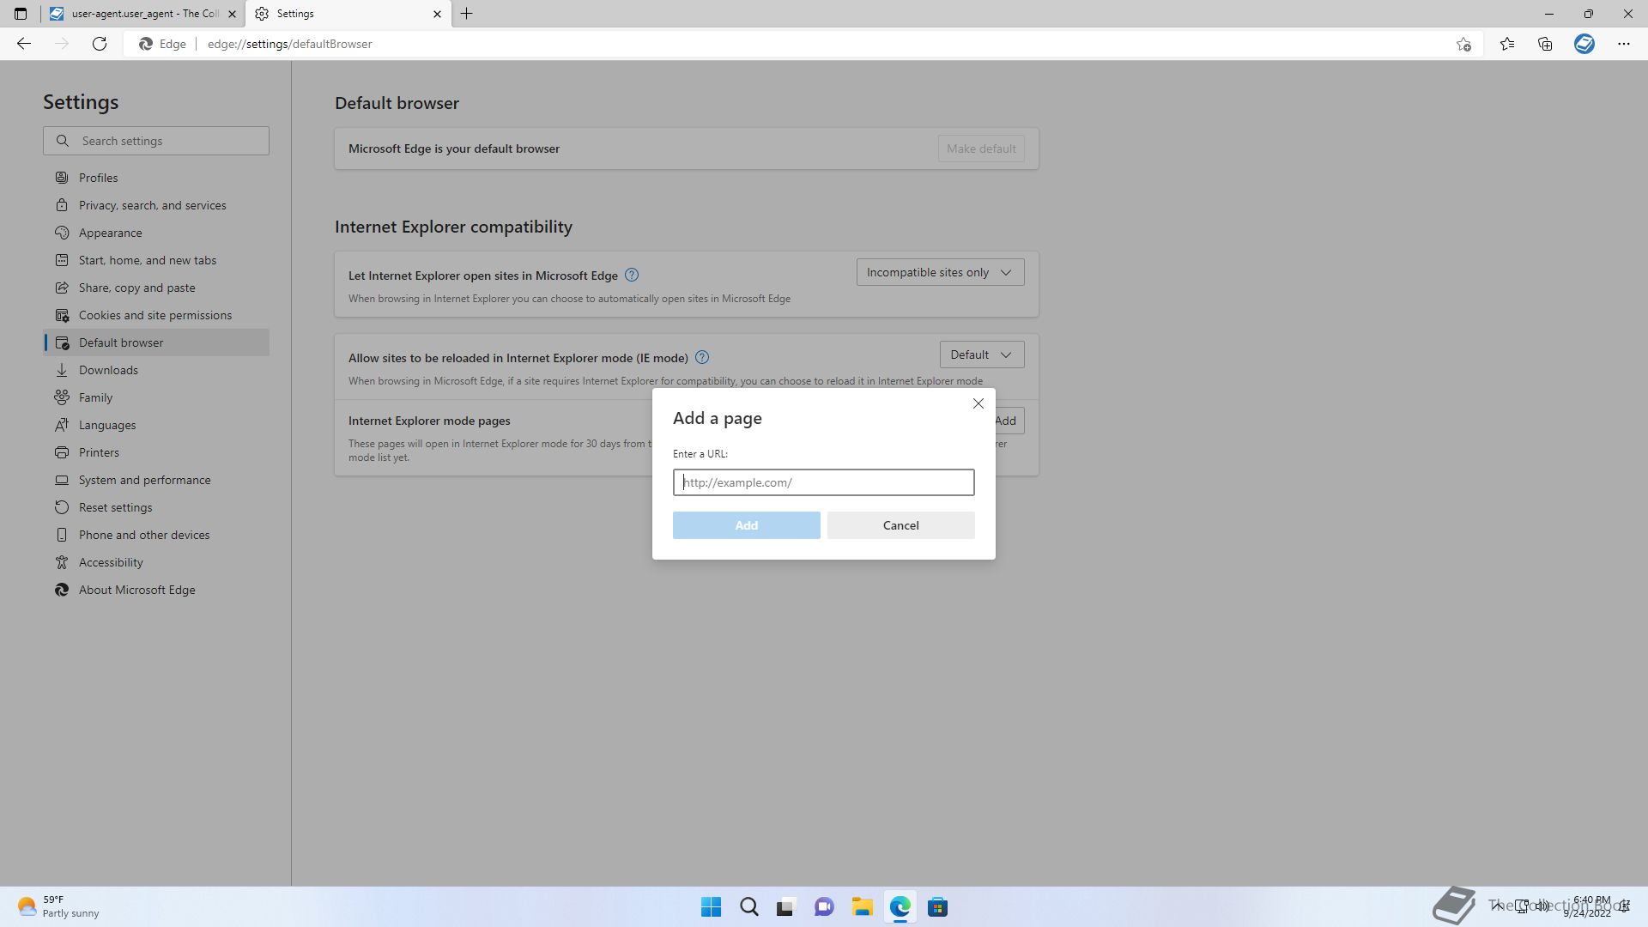This screenshot has height=927, width=1648.
Task: Click the Enter a URL text field
Action: tap(824, 482)
